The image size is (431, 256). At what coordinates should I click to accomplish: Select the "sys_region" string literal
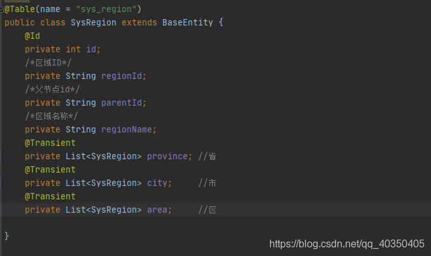coord(106,9)
